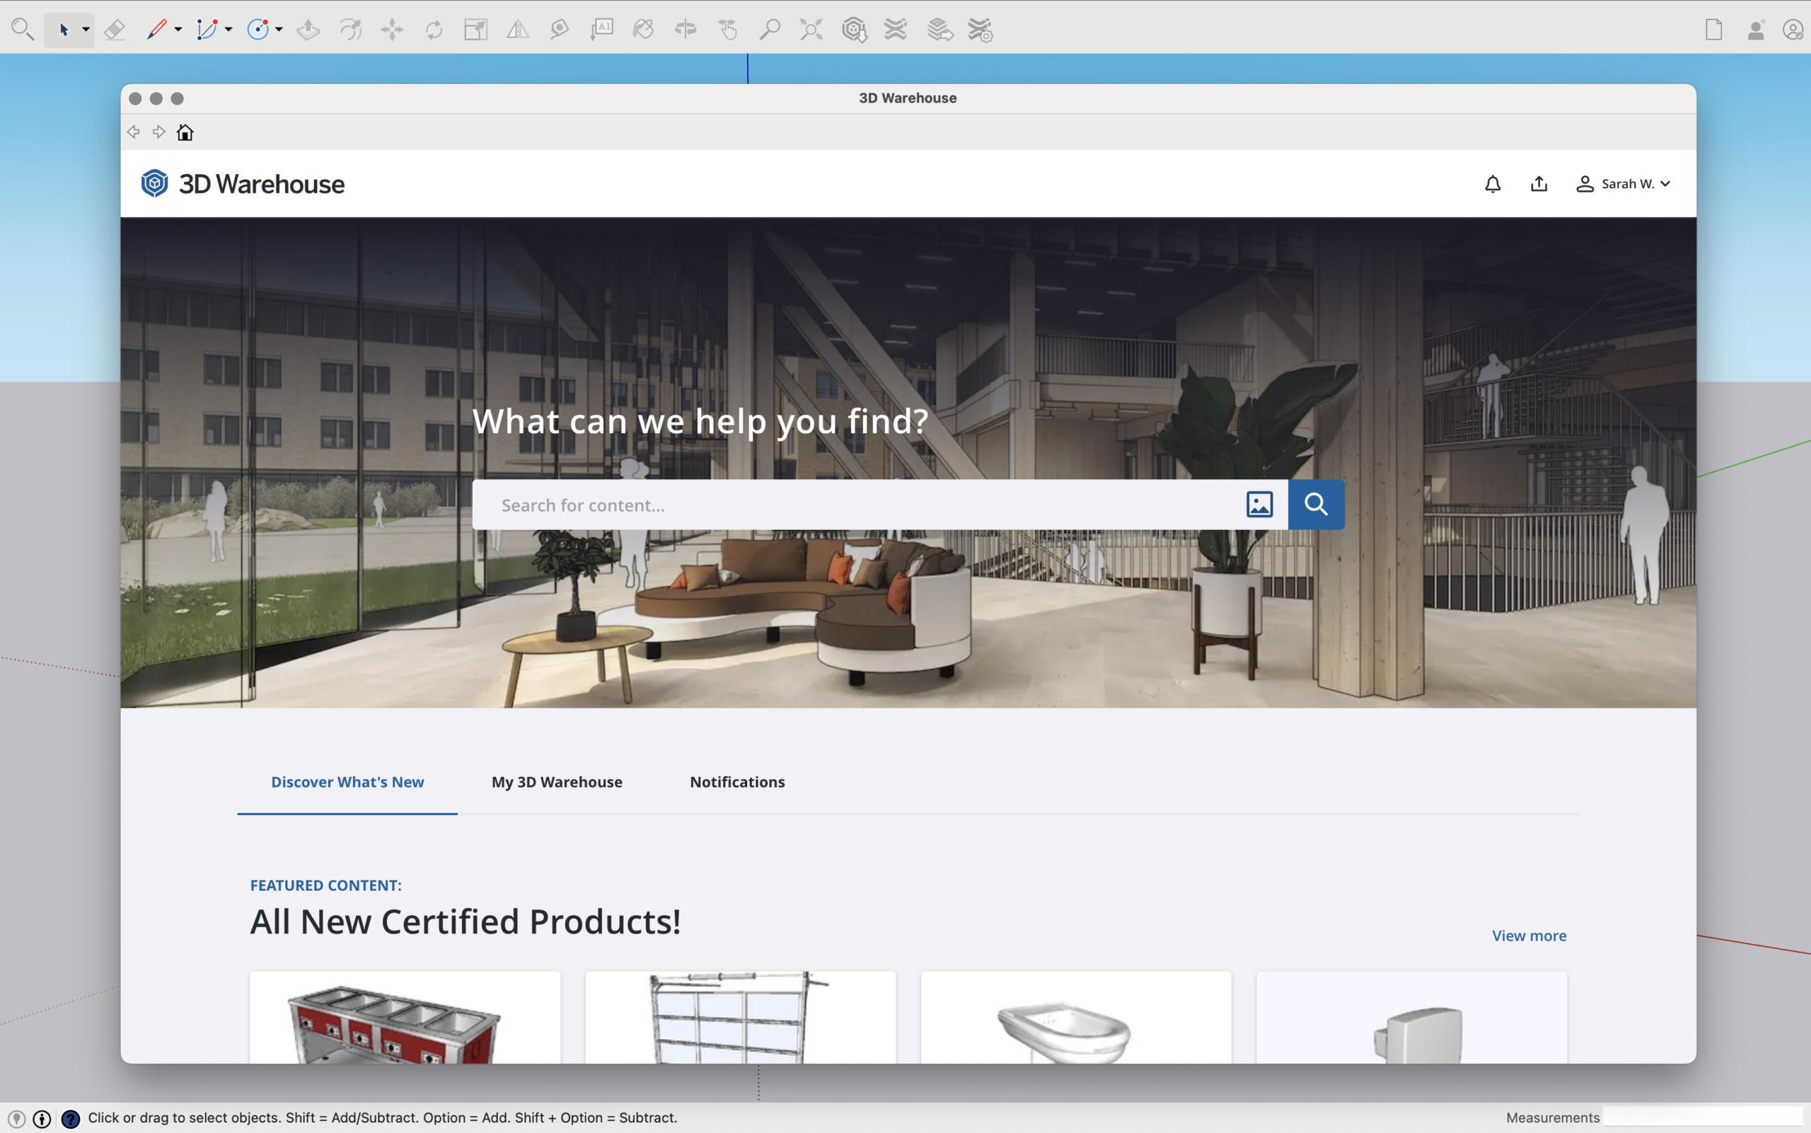The height and width of the screenshot is (1133, 1811).
Task: Switch to My 3D Warehouse tab
Action: 557,781
